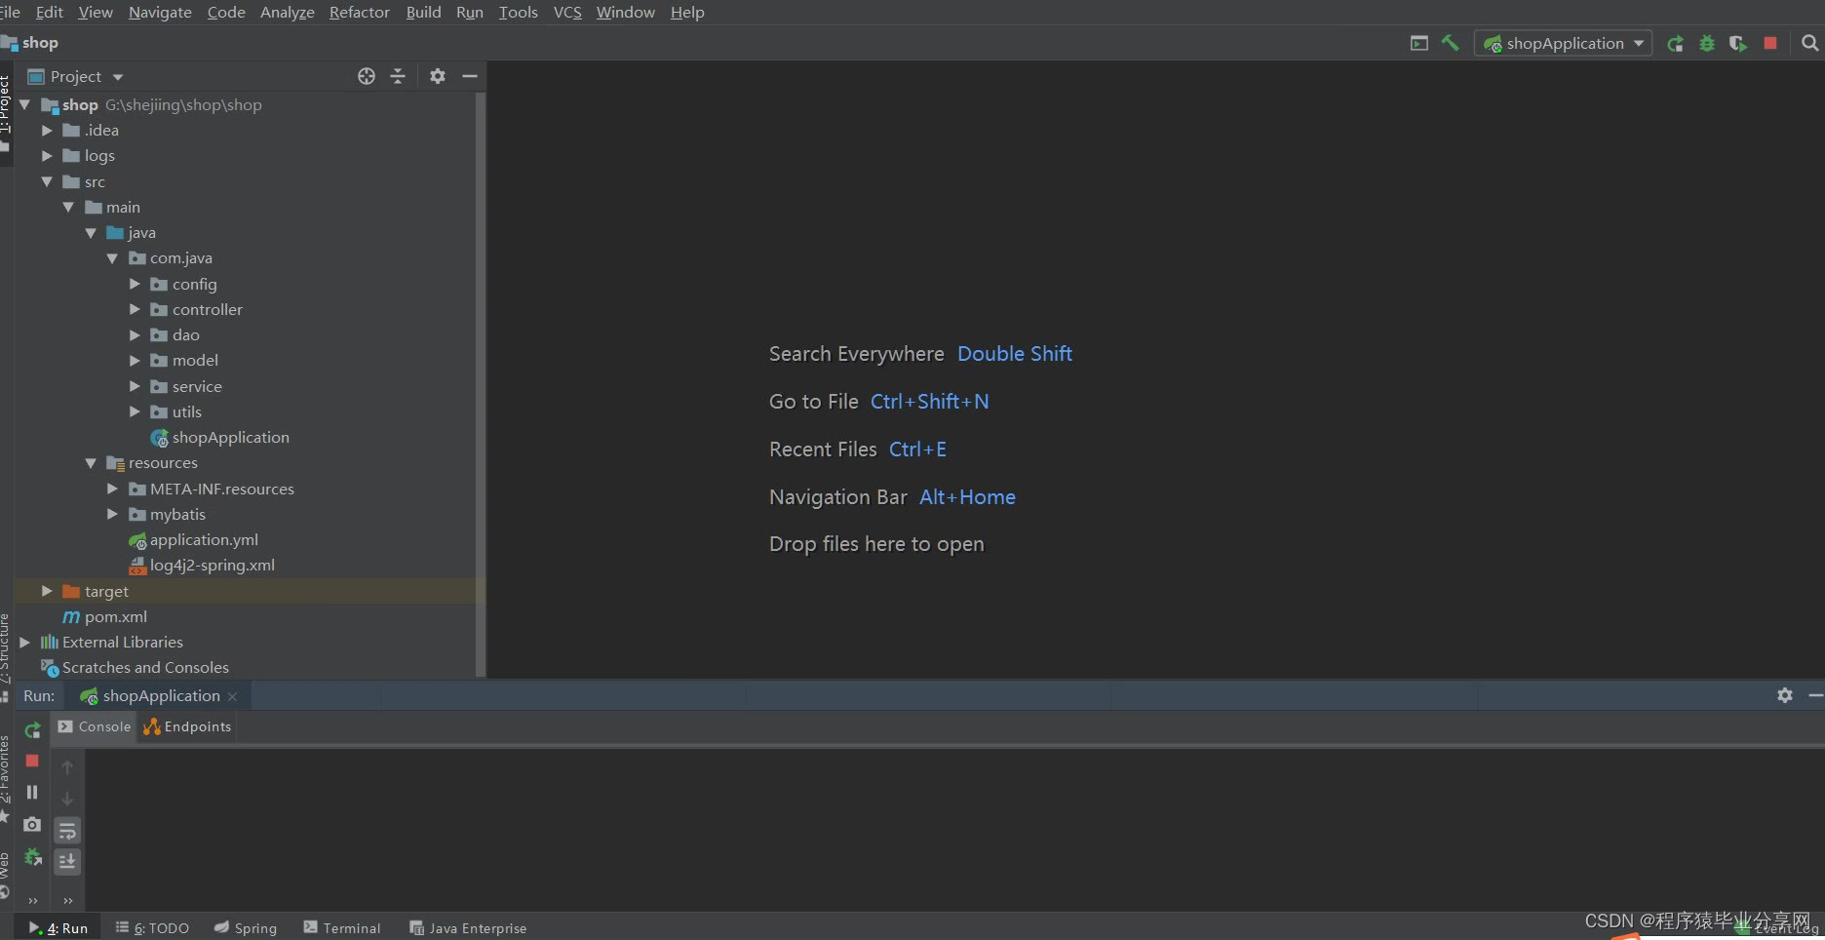1825x940 pixels.
Task: Open the VCS menu
Action: pos(567,12)
